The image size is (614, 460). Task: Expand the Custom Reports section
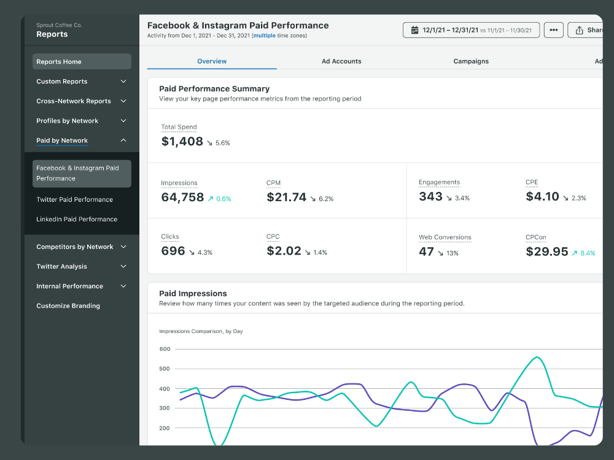point(123,82)
